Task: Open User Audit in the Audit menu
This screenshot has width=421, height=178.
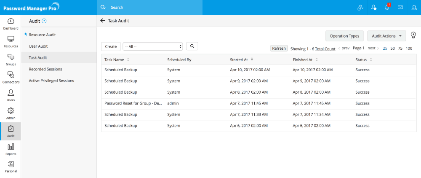Action: [38, 46]
